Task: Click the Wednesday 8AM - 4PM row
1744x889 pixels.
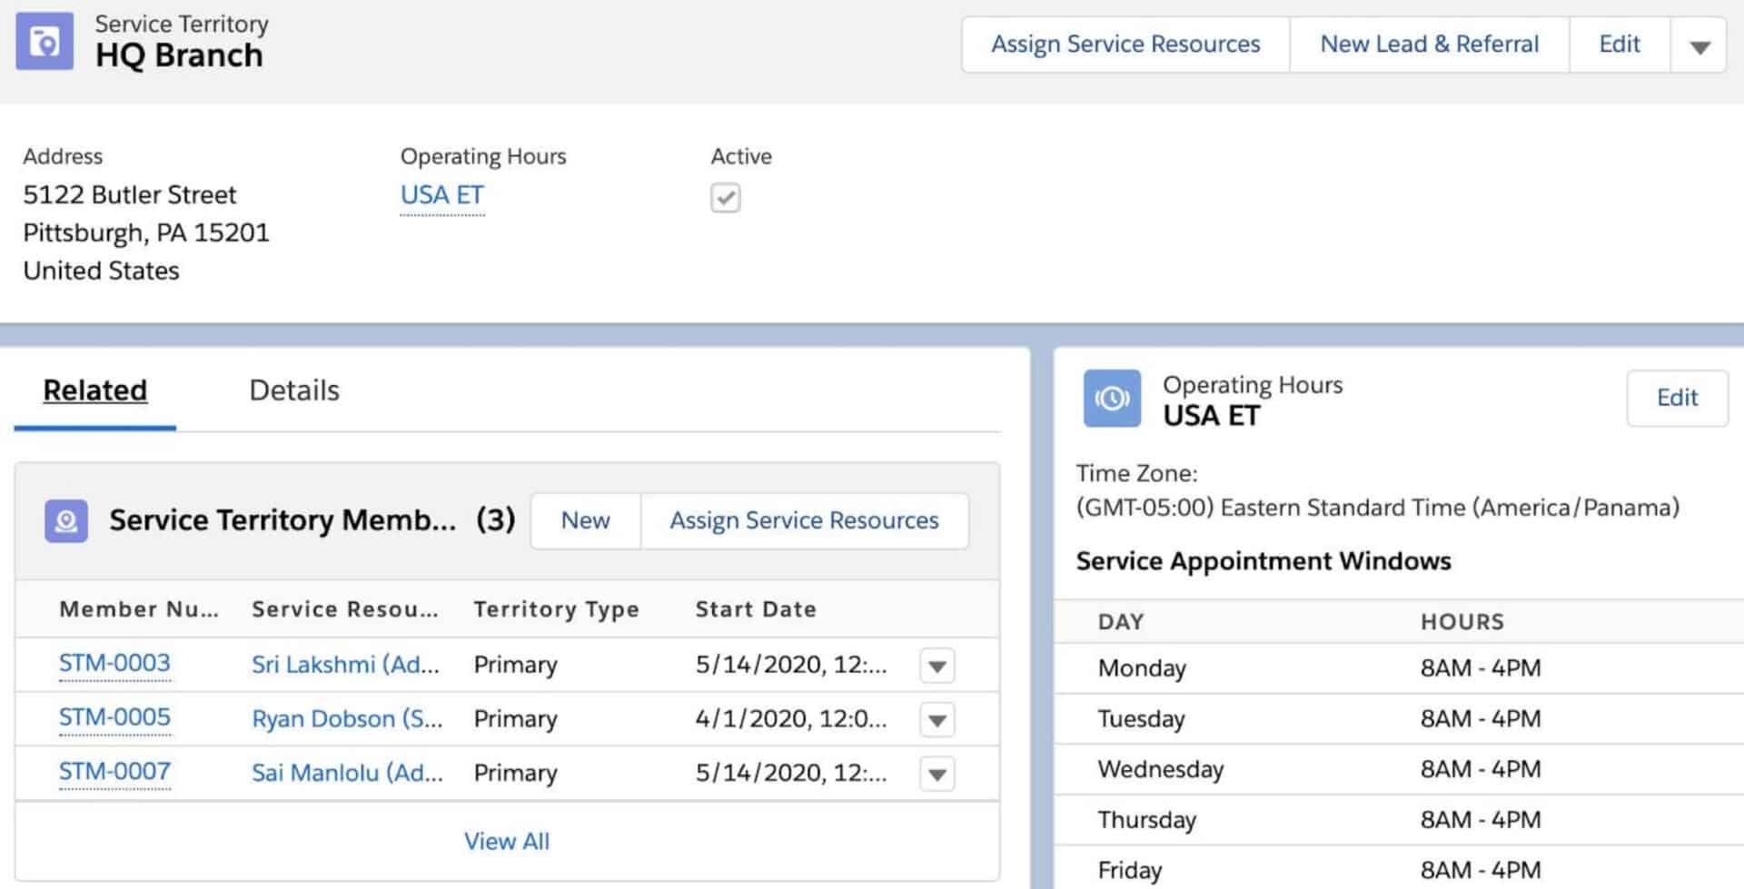Action: [1399, 770]
